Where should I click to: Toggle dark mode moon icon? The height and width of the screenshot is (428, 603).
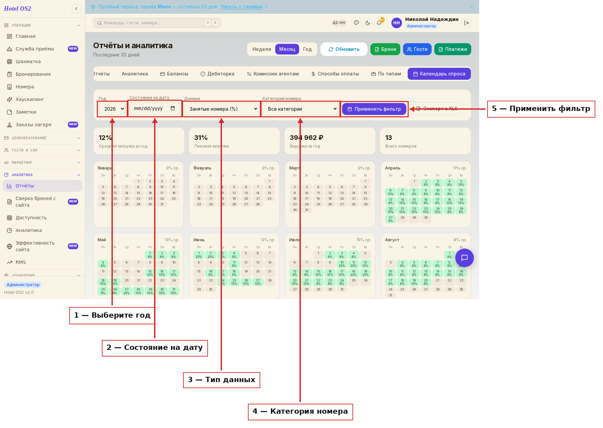[x=368, y=23]
